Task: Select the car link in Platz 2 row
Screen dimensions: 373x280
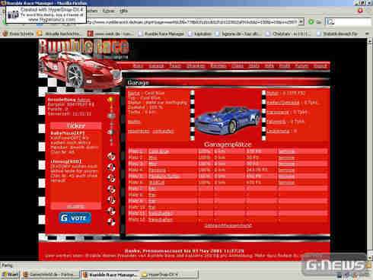Action: coord(153,157)
